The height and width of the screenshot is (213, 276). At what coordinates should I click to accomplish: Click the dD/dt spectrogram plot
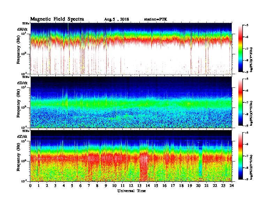click(x=131, y=102)
